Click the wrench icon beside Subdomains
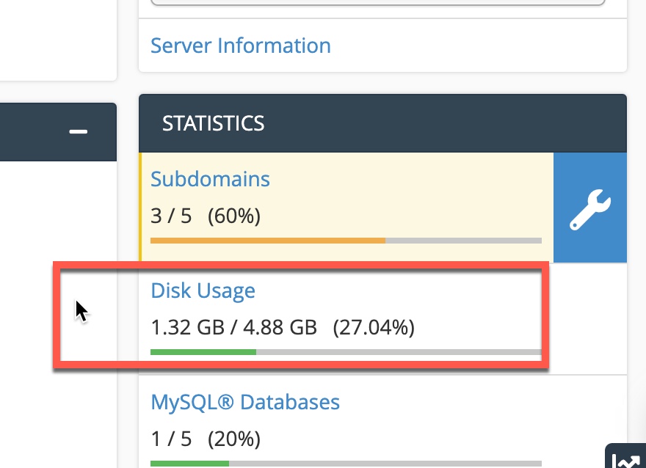 590,208
